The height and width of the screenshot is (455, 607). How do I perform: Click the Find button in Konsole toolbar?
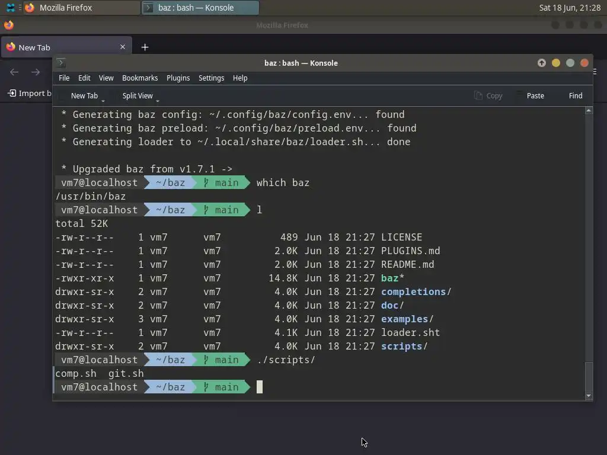coord(575,95)
